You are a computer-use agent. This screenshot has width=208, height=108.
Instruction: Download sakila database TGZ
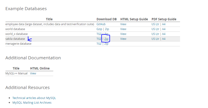[x=99, y=39]
